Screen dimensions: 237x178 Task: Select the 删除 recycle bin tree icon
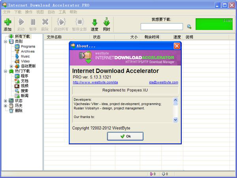point(11,111)
